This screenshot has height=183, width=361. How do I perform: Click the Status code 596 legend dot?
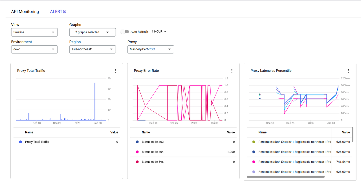click(x=137, y=162)
